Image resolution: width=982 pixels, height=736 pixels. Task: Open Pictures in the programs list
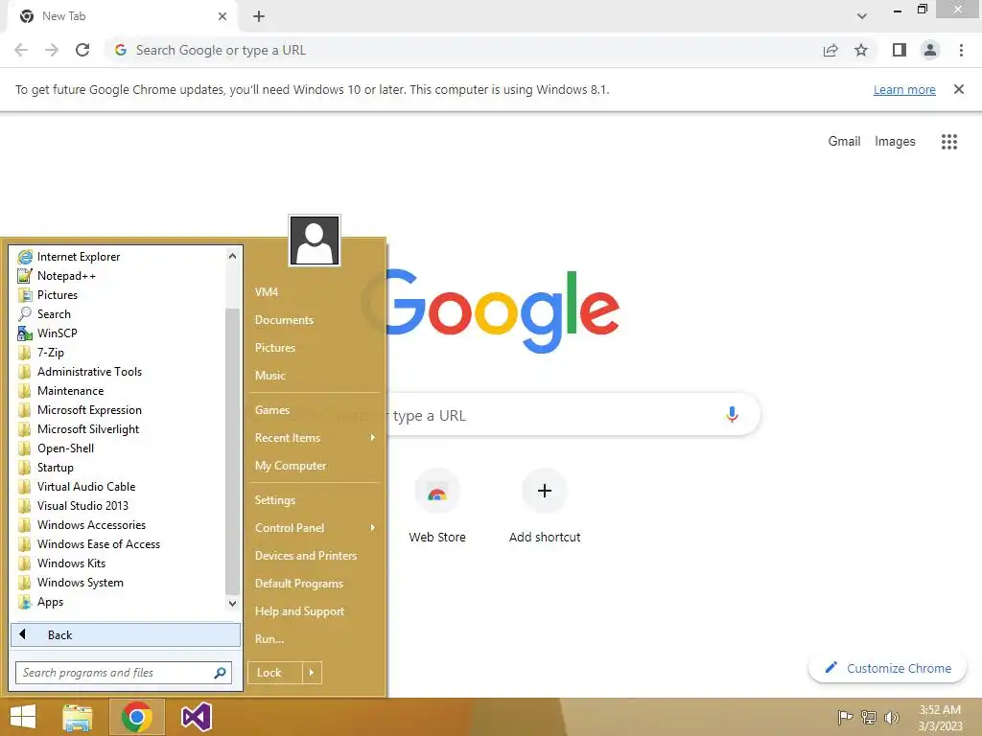(57, 295)
